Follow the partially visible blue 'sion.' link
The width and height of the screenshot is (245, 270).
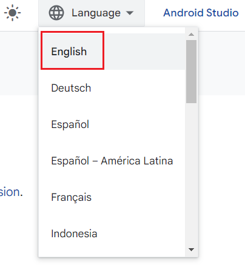coord(11,192)
